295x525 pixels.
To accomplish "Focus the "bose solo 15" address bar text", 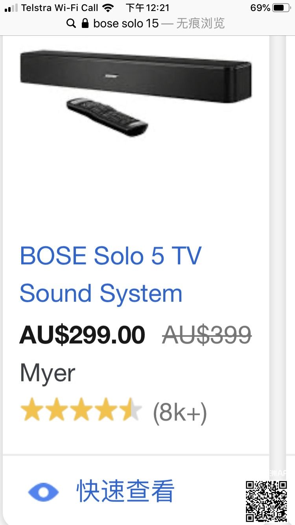I will (126, 24).
